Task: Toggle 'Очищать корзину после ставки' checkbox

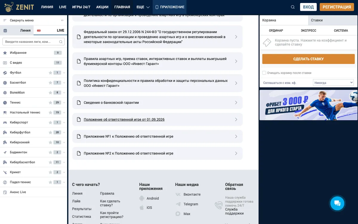Action: click(264, 73)
